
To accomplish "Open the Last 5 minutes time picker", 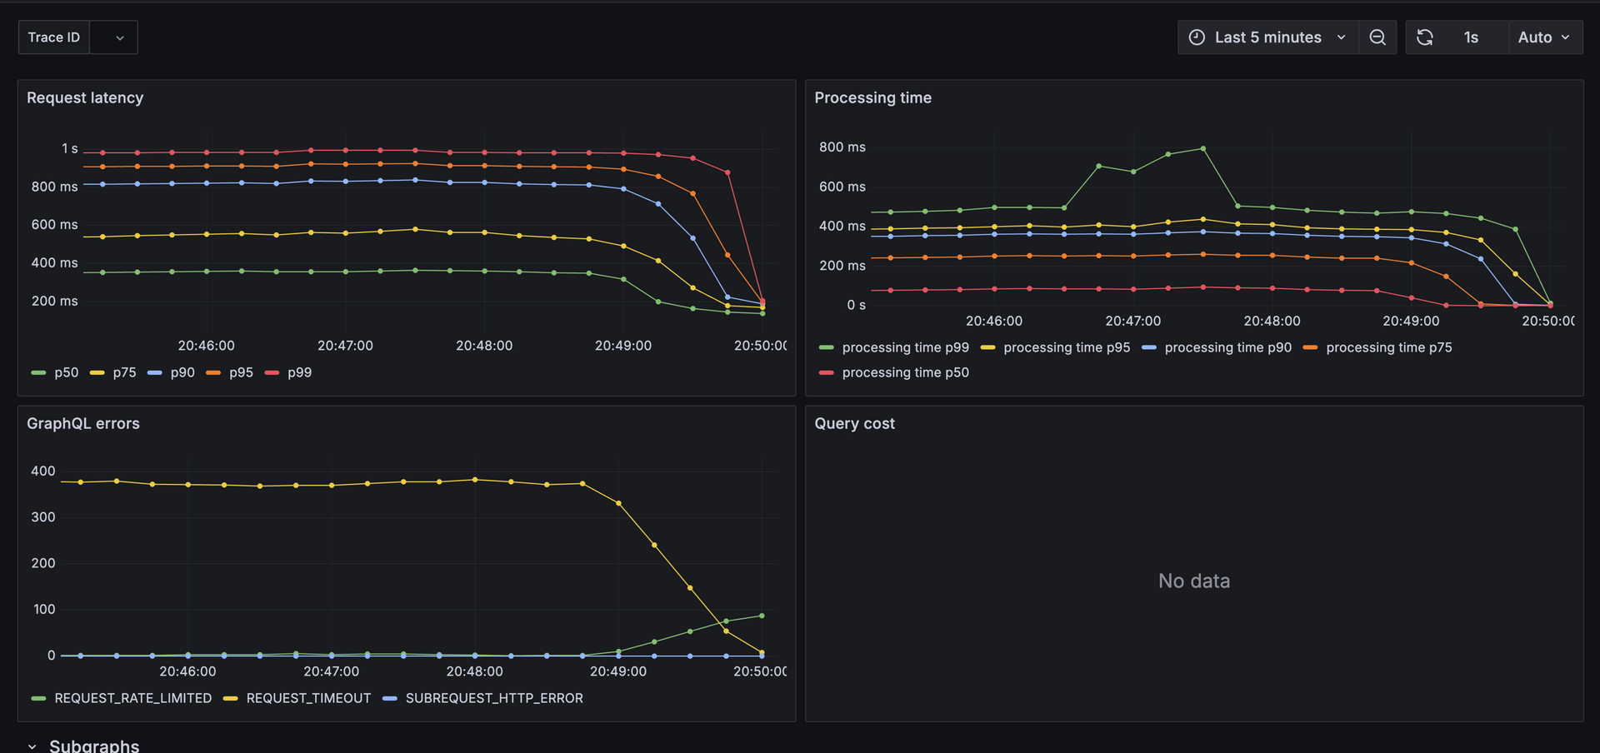I will 1267,37.
